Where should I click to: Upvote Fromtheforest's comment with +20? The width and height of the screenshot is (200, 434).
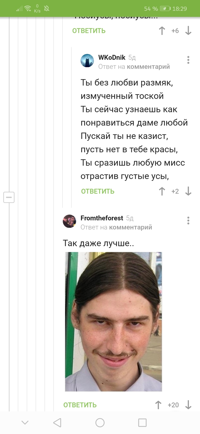158,405
